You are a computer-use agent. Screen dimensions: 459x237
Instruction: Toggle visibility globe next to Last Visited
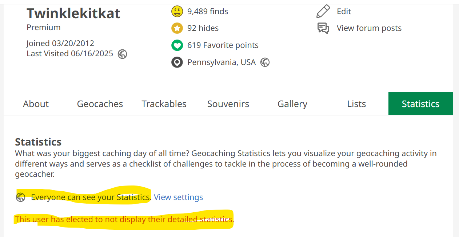(123, 54)
